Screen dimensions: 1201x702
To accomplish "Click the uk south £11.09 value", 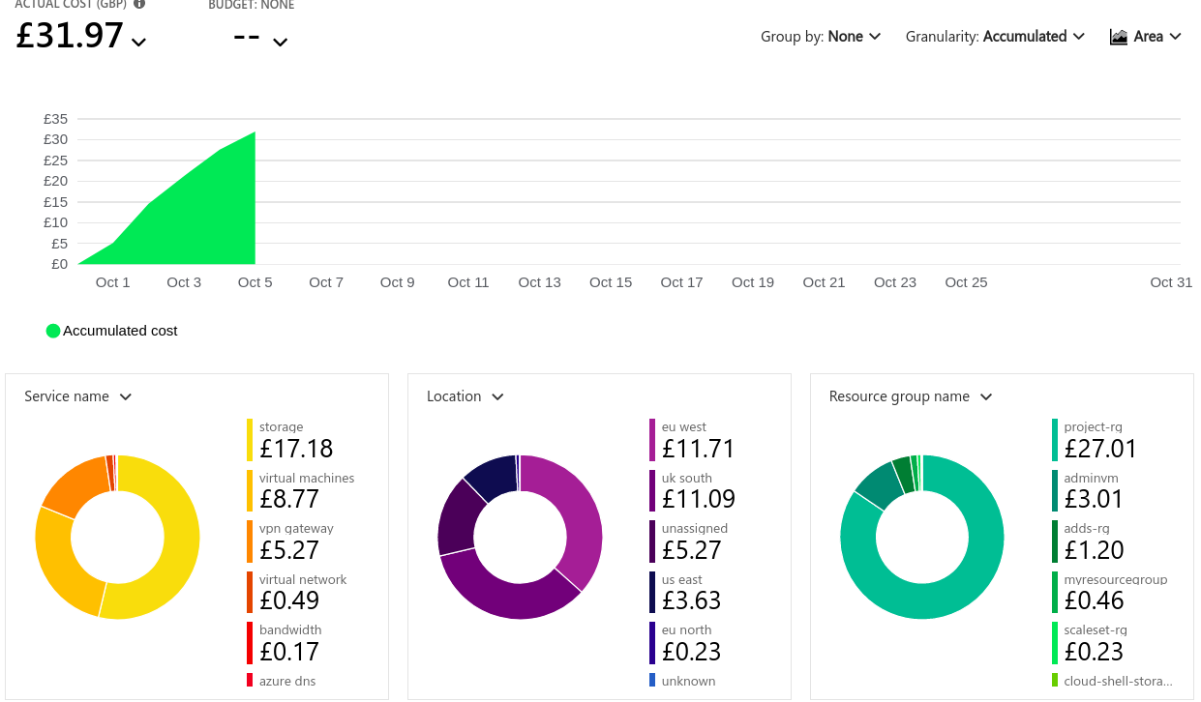I will 699,499.
